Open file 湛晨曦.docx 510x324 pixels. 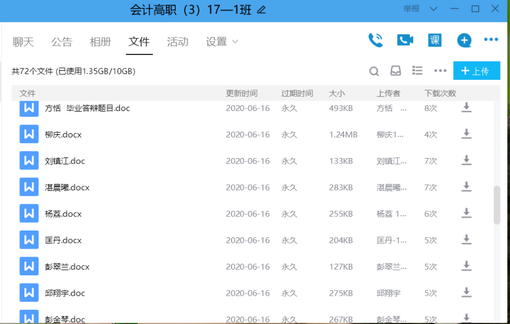(x=67, y=187)
